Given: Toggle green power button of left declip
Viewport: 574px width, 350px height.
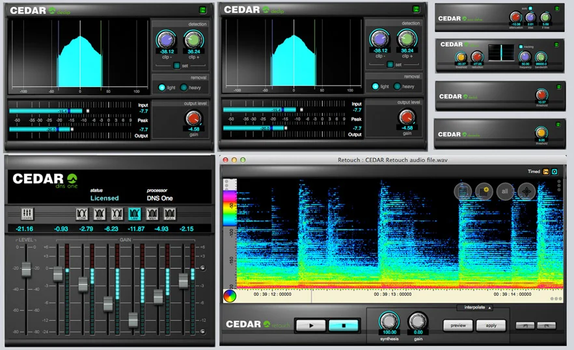Looking at the screenshot, I should click(203, 10).
